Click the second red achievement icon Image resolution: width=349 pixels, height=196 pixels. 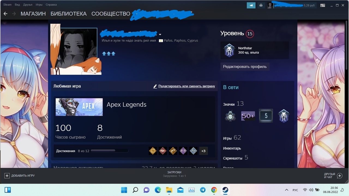(163, 151)
